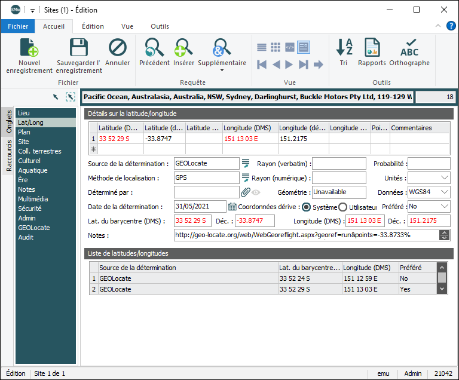This screenshot has height=380, width=459.
Task: Click the attachment paperclip beside Déterminé par
Action: coord(245,192)
